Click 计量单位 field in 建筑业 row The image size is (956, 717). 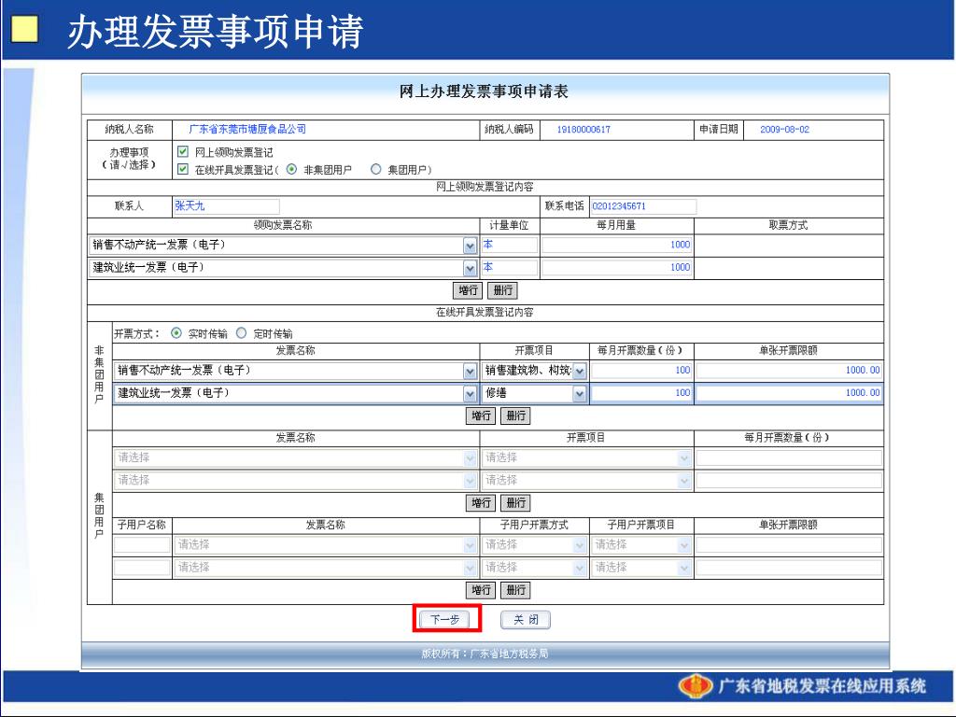(x=510, y=268)
